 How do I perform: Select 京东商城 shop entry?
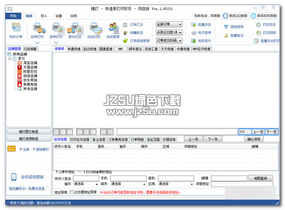27,80
